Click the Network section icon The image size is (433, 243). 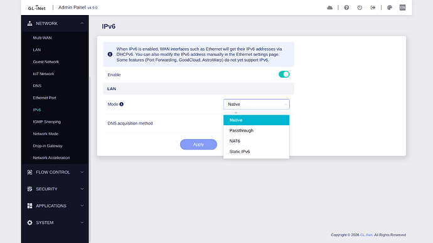click(29, 23)
